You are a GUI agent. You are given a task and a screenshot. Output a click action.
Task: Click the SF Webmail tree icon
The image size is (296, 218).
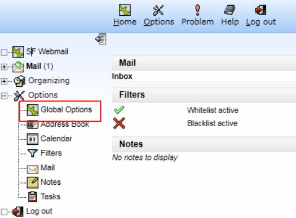[x=18, y=52]
